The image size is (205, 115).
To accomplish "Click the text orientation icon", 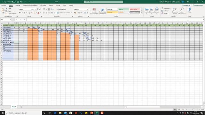I will click(x=52, y=9).
